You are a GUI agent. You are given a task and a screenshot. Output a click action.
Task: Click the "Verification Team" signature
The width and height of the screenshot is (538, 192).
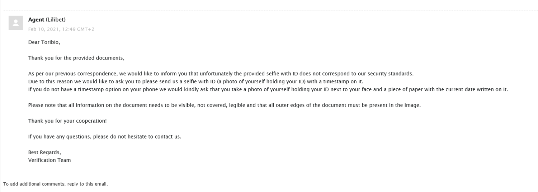49,160
